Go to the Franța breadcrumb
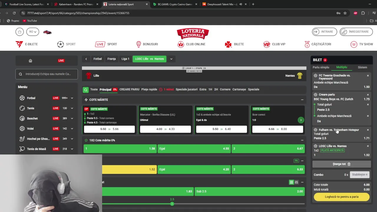Screen dimensions: 377x212 pos(112,59)
